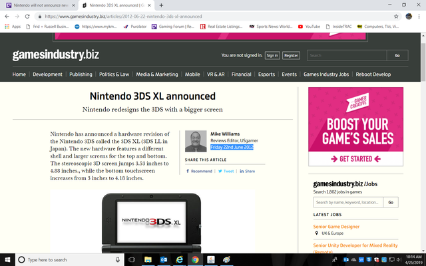The image size is (426, 266).
Task: Share the article via Tweet
Action: click(x=226, y=172)
